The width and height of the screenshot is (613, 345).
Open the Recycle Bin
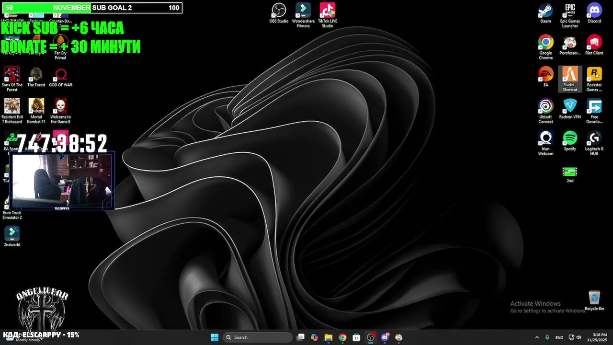tap(594, 301)
